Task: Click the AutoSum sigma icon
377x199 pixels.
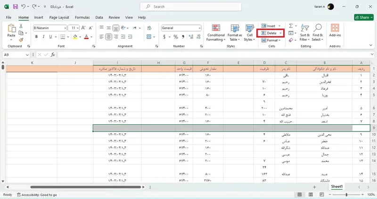Action: click(291, 26)
